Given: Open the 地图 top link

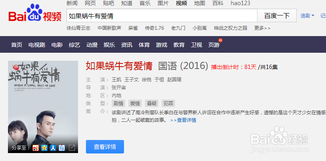Looking at the screenshot, I should [200, 3].
